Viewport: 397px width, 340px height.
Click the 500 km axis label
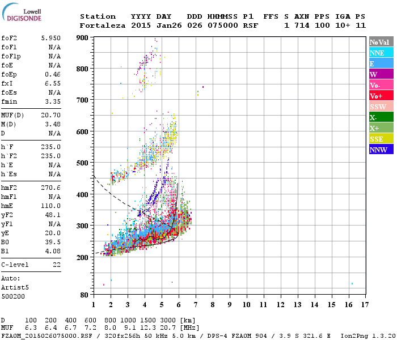click(82, 163)
